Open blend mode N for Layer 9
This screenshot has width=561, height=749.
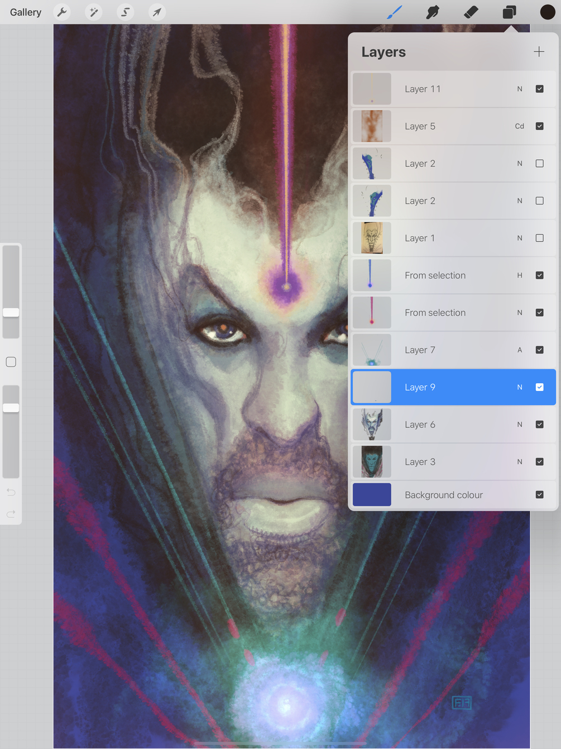[520, 387]
